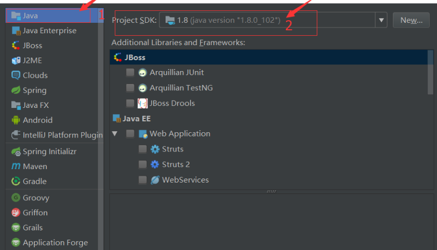
Task: Click the IntelliJ Platform Plugin icon
Action: click(16, 135)
